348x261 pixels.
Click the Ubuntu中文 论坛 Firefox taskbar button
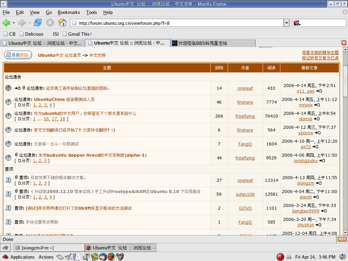click(x=121, y=248)
